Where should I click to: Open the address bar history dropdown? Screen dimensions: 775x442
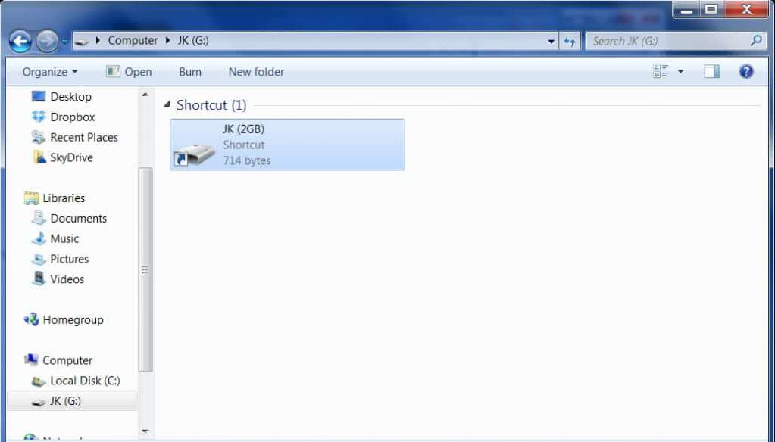point(551,42)
